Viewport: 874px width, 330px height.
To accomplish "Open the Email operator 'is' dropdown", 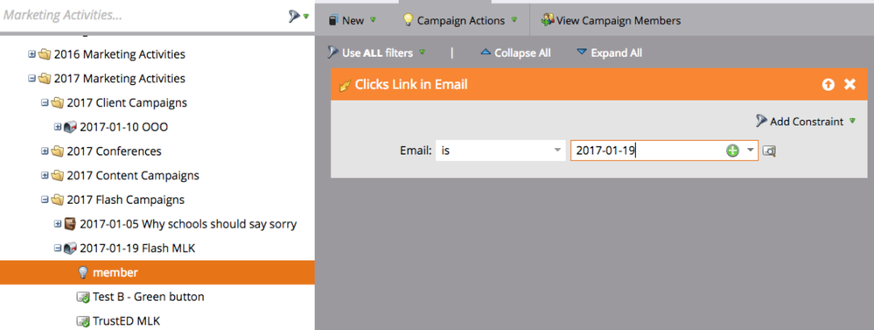I will [x=500, y=151].
